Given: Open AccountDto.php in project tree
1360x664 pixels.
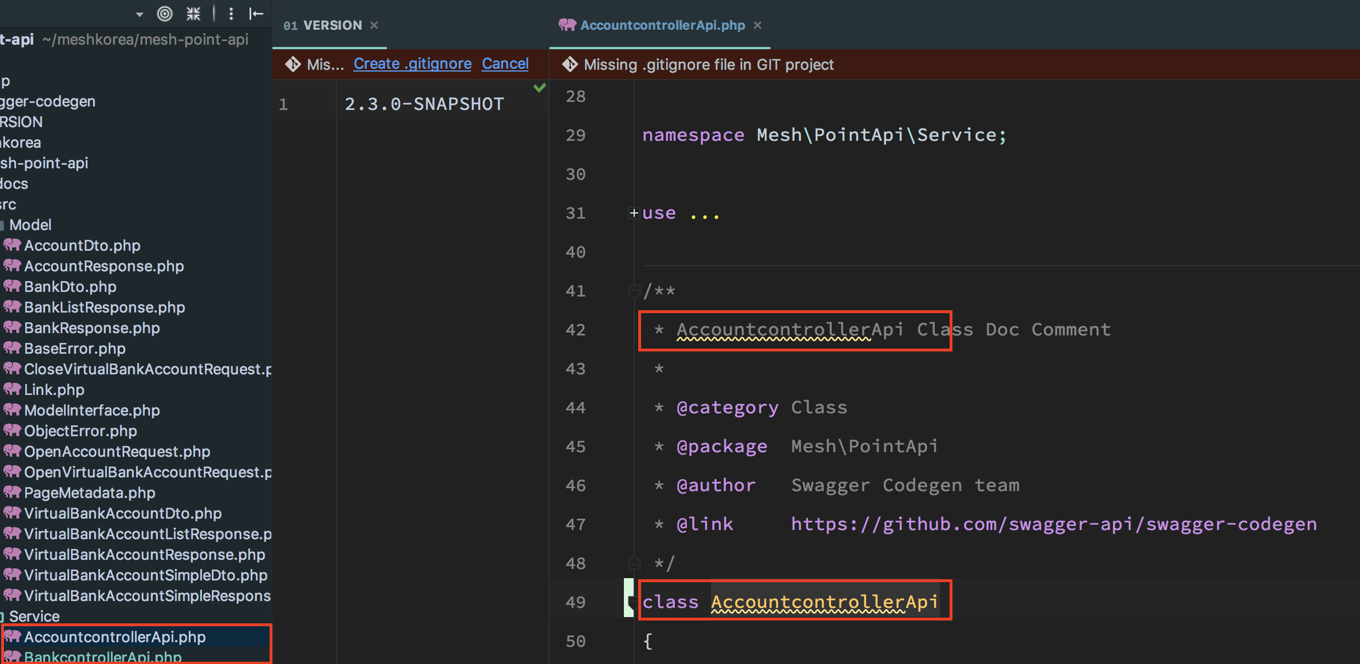Looking at the screenshot, I should pos(82,246).
